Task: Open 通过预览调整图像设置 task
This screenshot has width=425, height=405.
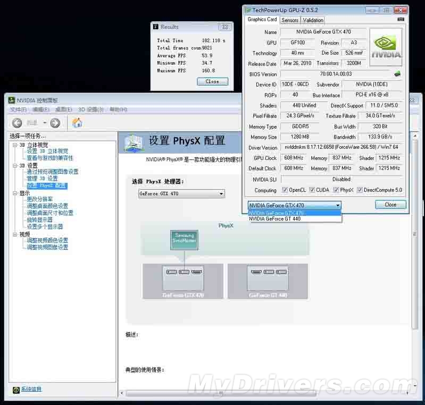Action: click(52, 172)
